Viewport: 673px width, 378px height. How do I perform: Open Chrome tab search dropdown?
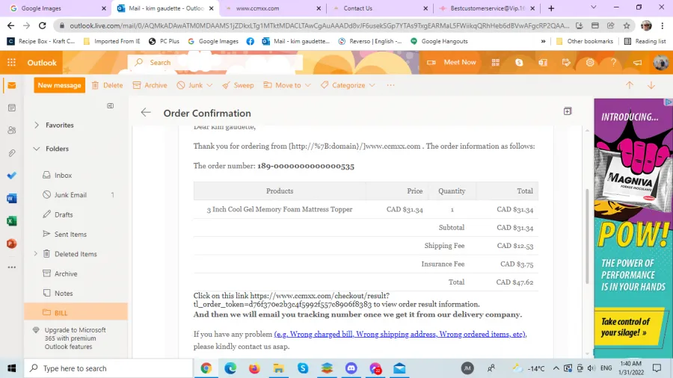594,7
